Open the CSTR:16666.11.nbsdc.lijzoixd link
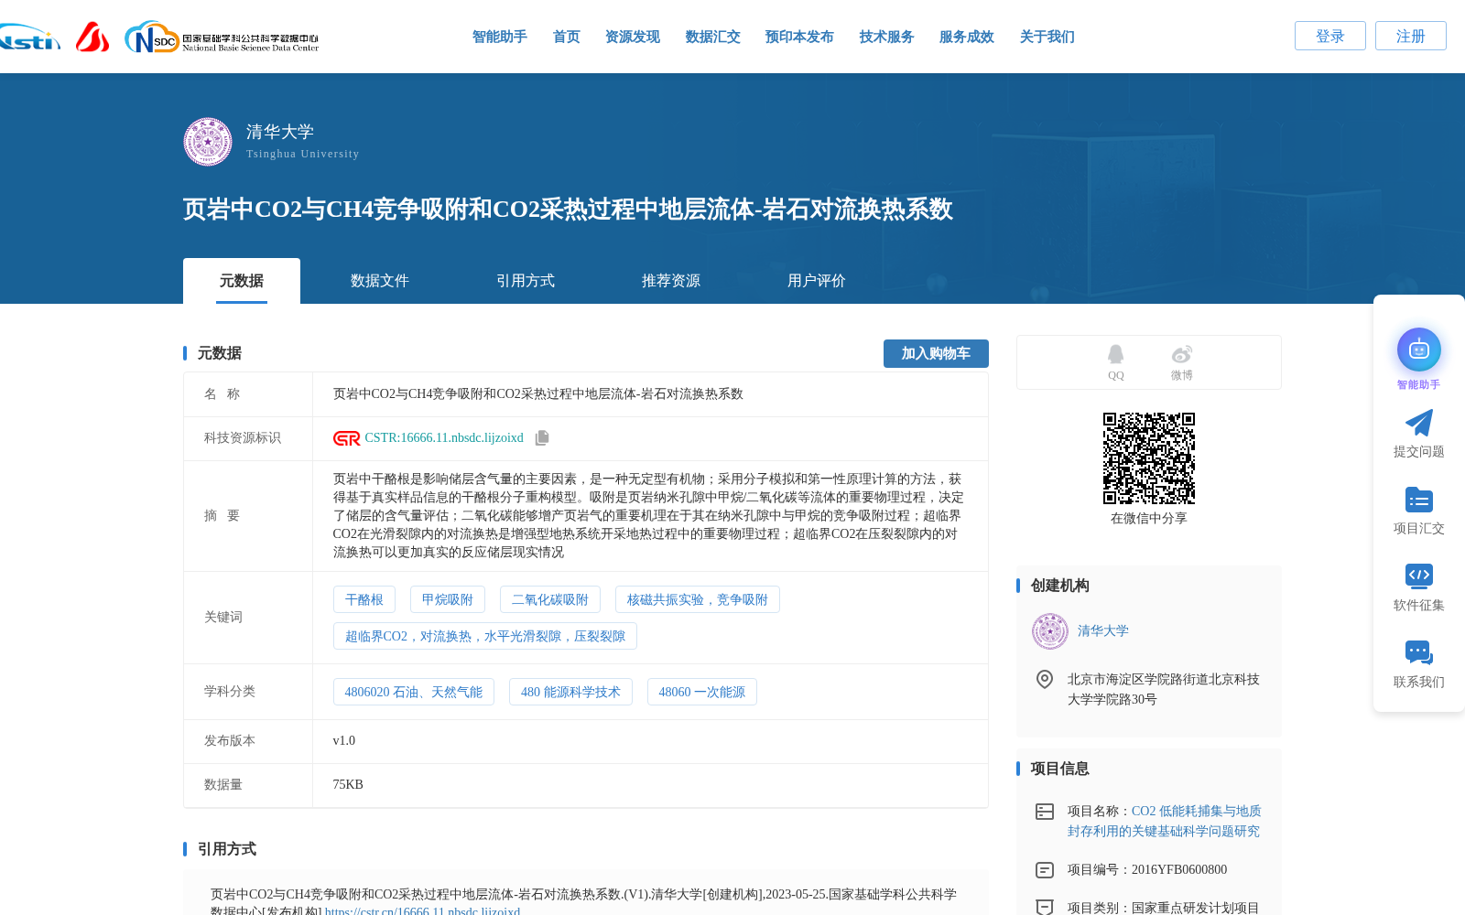The width and height of the screenshot is (1465, 915). click(x=444, y=438)
